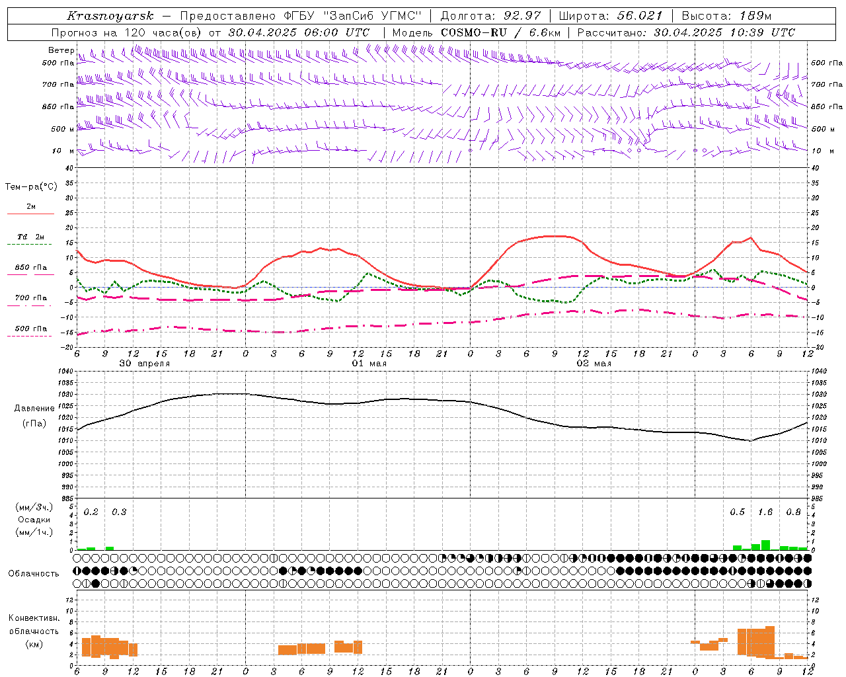Viewport: 846px width, 677px height.
Task: Click the "Ветер" wind panel label
Action: pos(61,50)
